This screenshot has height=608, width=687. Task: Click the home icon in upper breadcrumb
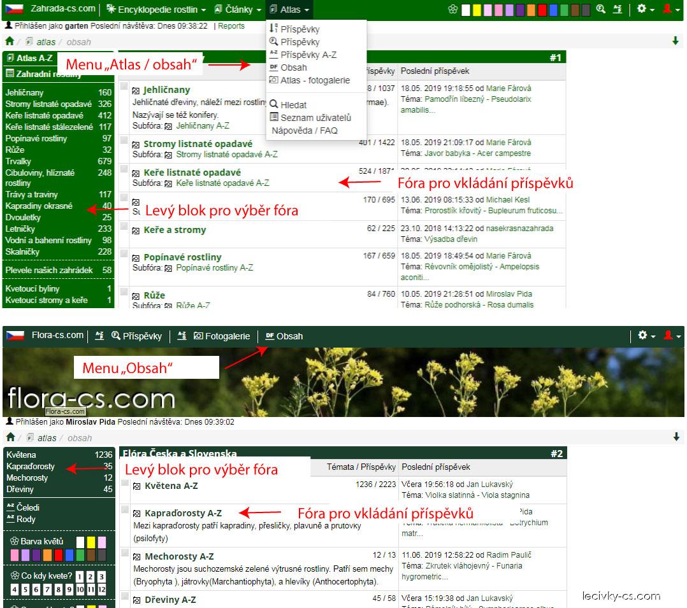click(x=10, y=41)
